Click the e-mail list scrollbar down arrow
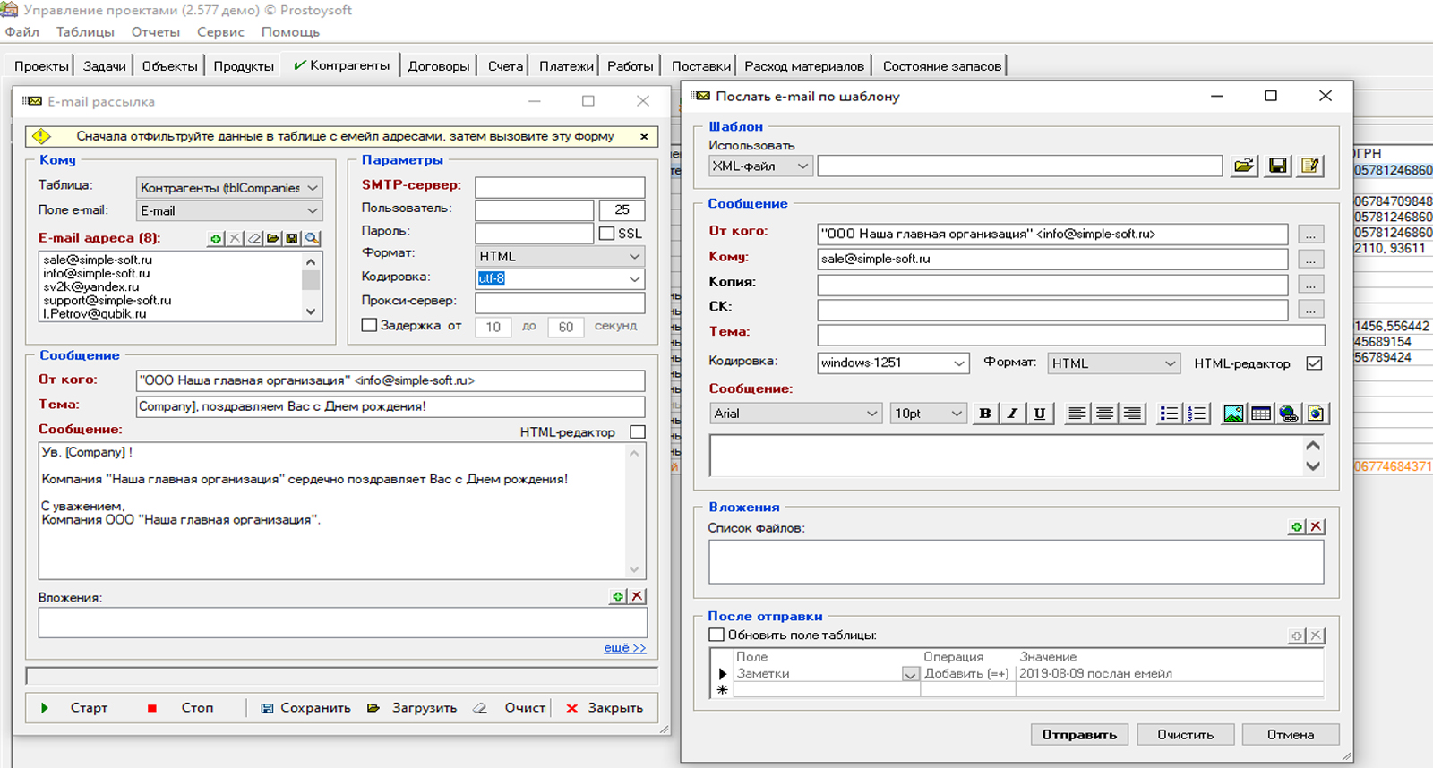The height and width of the screenshot is (768, 1433). pos(311,312)
